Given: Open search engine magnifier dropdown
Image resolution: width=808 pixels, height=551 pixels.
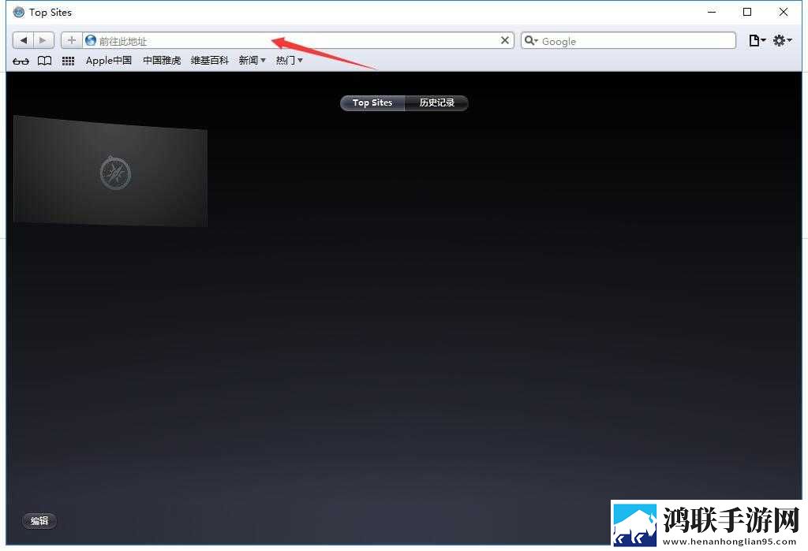Looking at the screenshot, I should [x=531, y=40].
